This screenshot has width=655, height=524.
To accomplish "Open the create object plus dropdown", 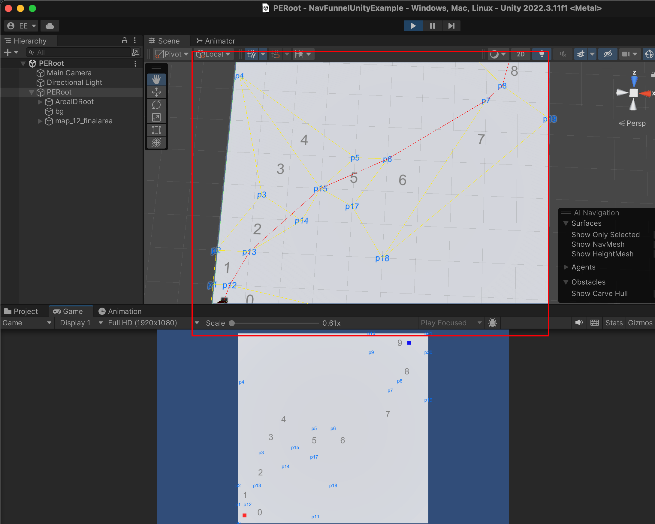I will point(11,52).
